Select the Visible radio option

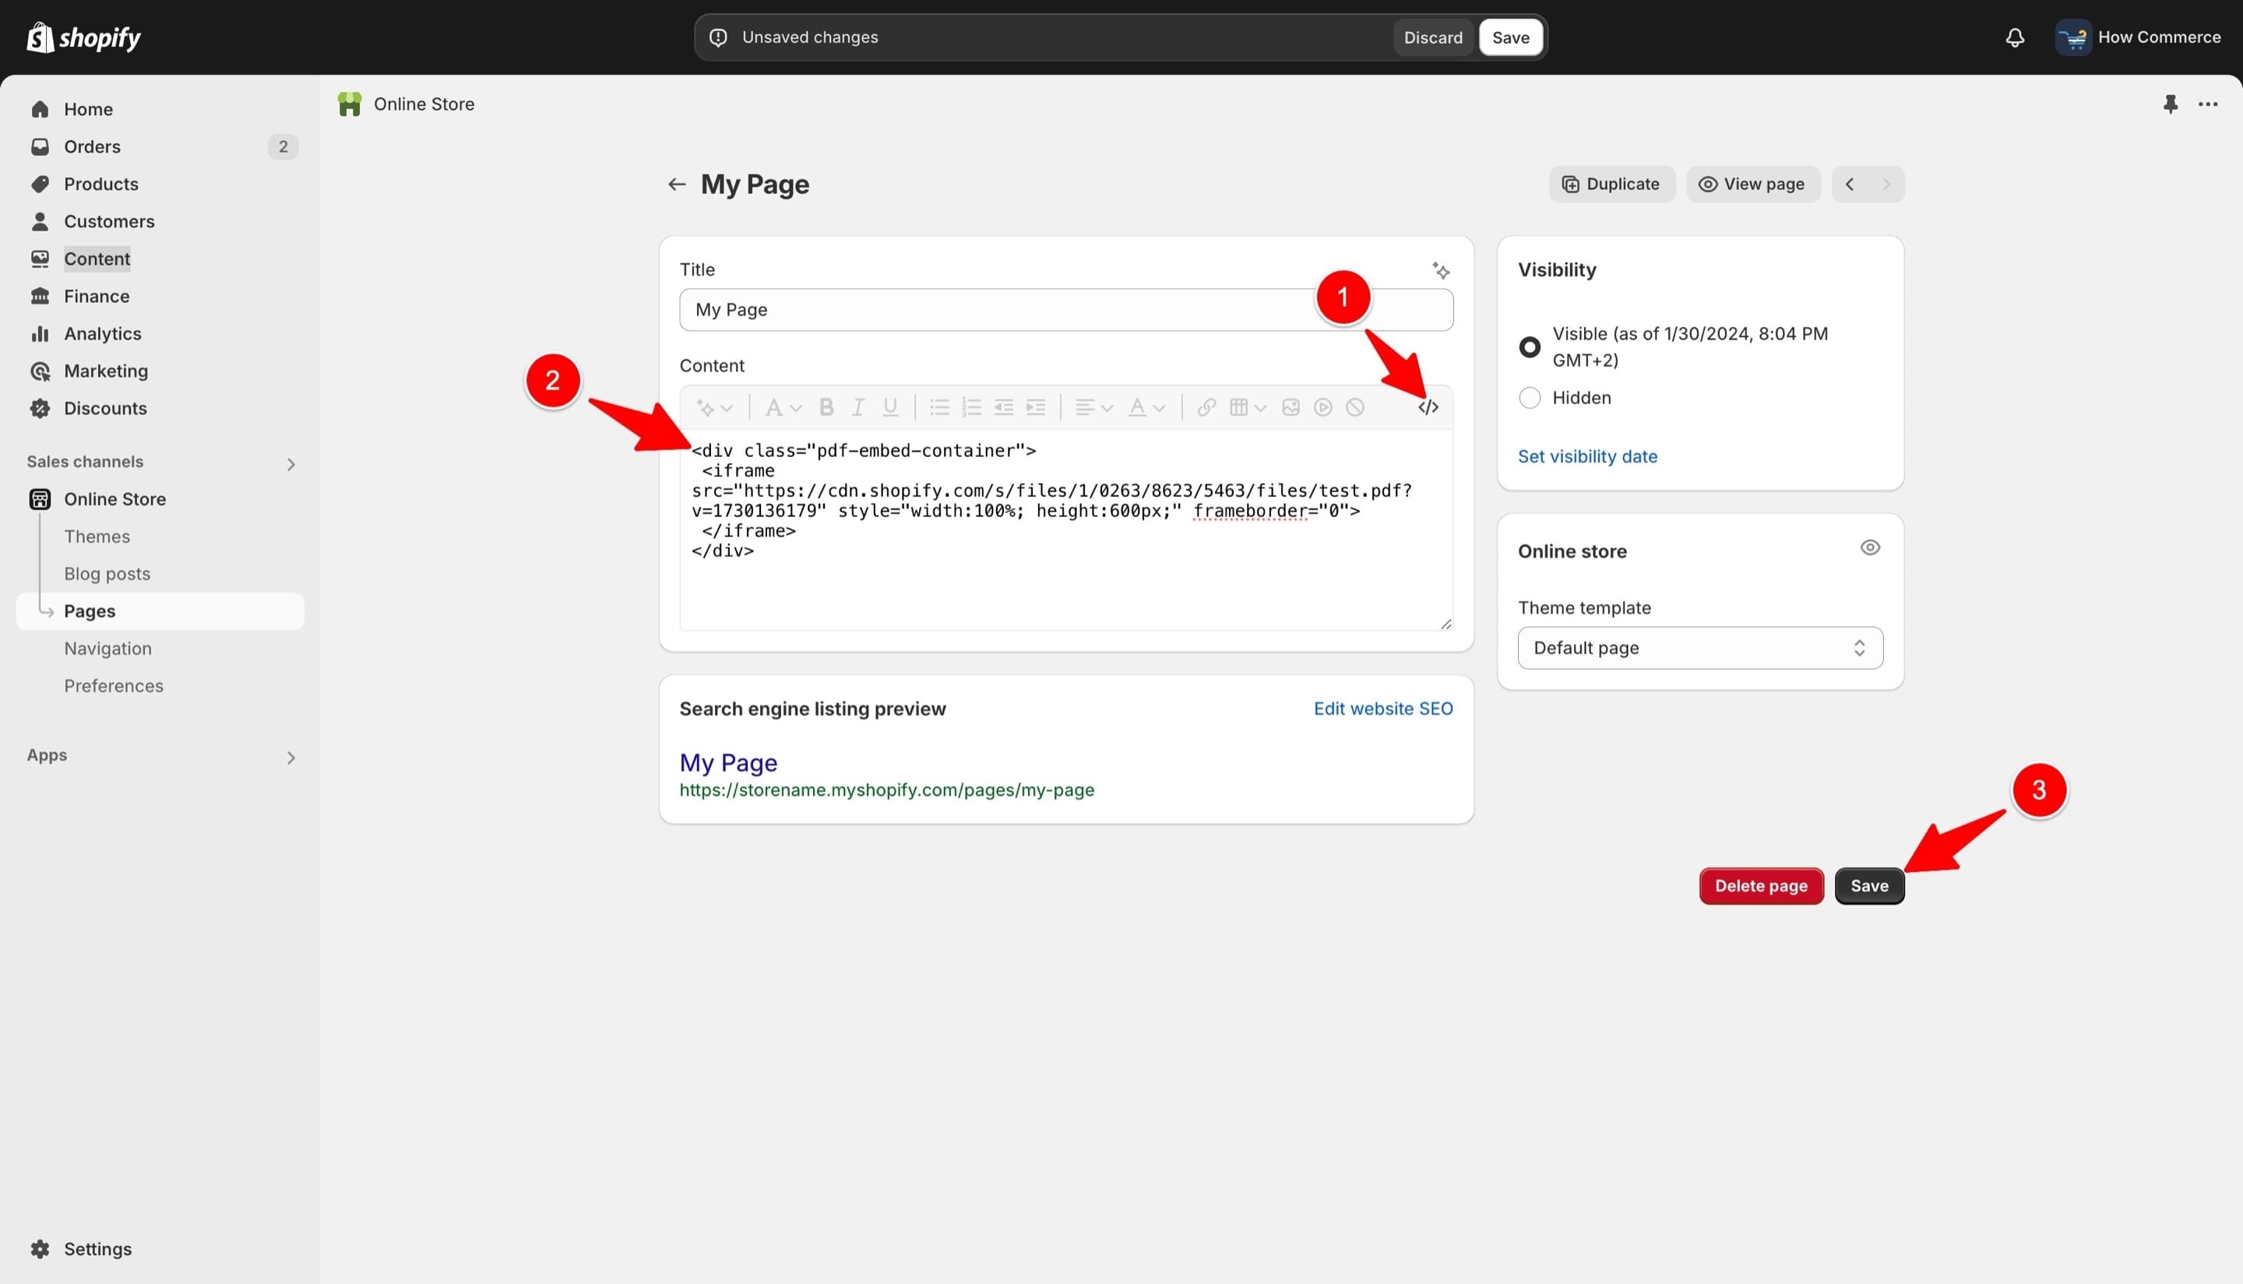tap(1530, 347)
